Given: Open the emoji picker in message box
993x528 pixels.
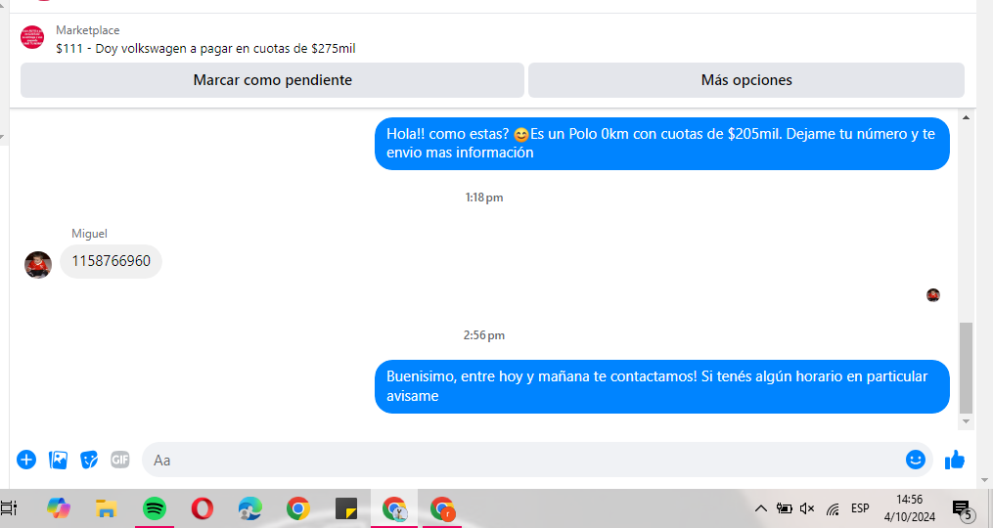Looking at the screenshot, I should click(915, 460).
